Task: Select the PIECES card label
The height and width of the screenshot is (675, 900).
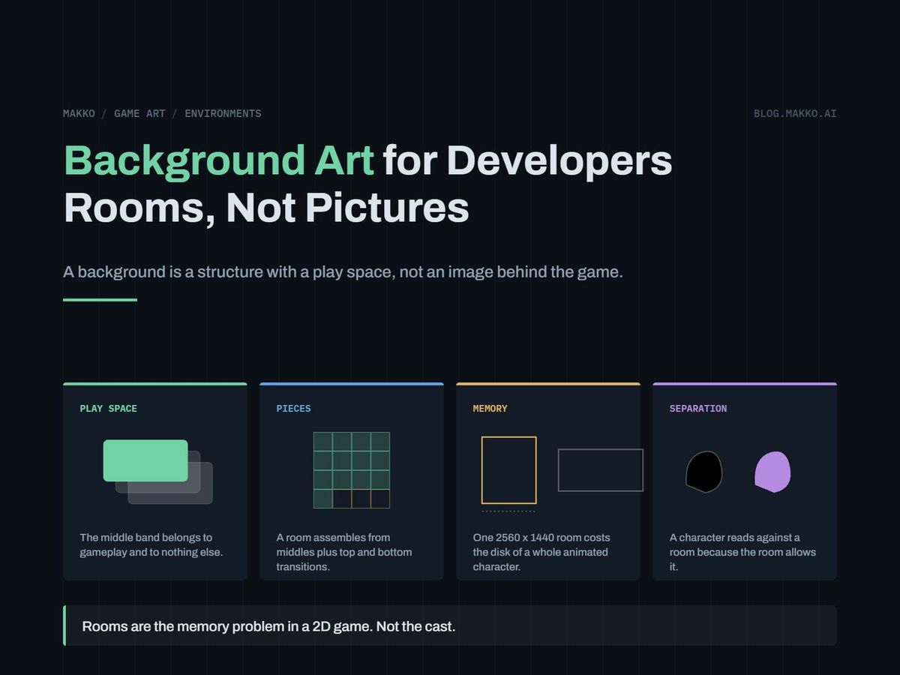Action: (293, 409)
